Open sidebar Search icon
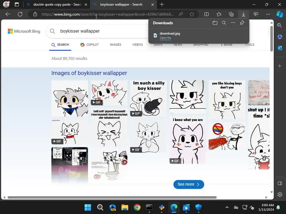 [280, 25]
